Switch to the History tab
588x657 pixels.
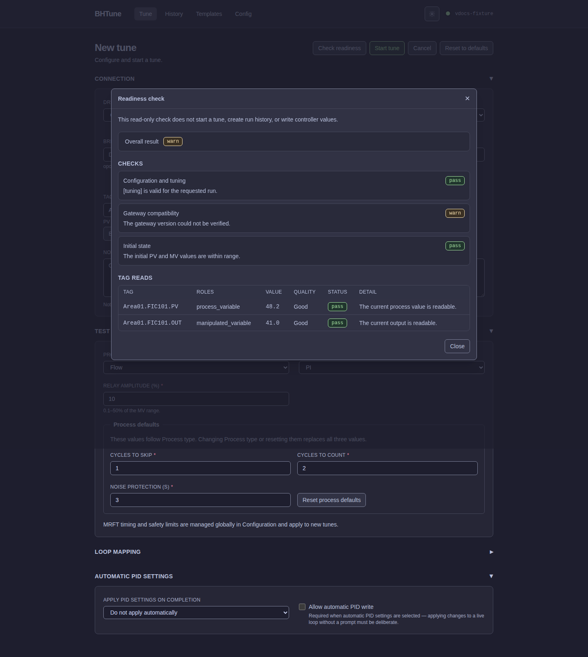point(174,14)
